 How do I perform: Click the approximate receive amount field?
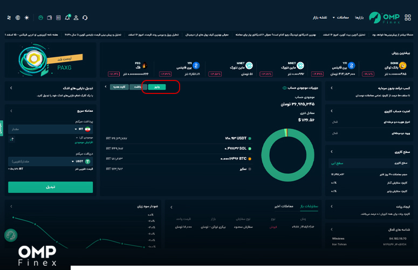pos(40,161)
